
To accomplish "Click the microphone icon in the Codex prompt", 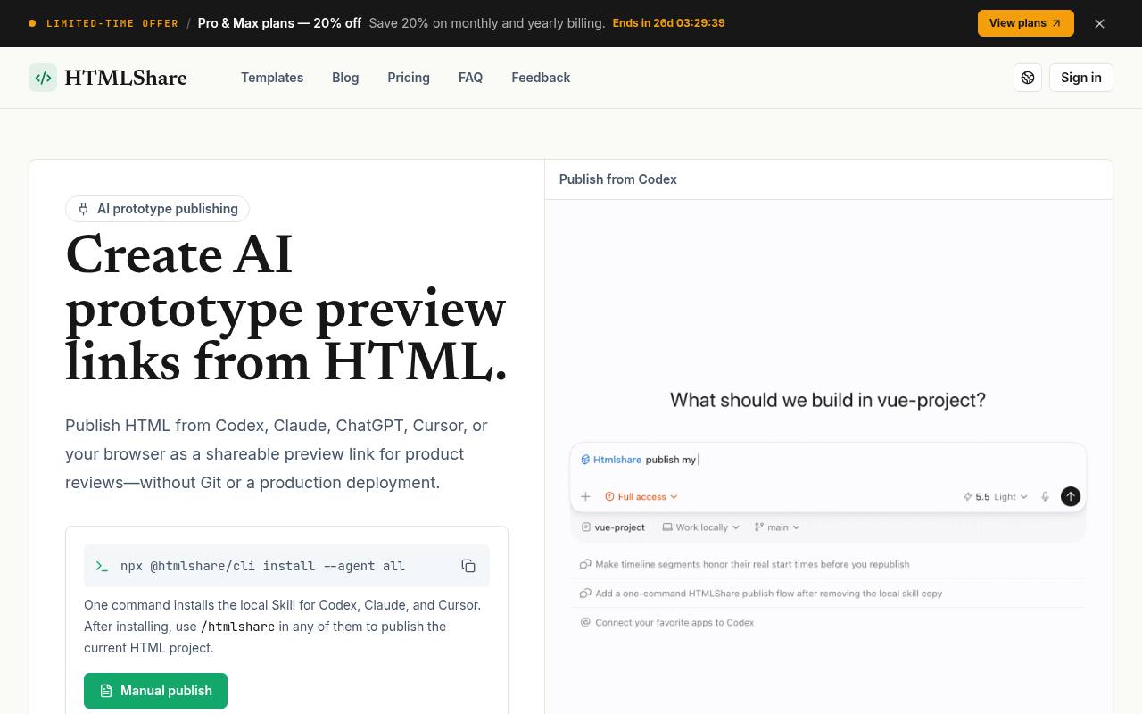I will [x=1045, y=496].
